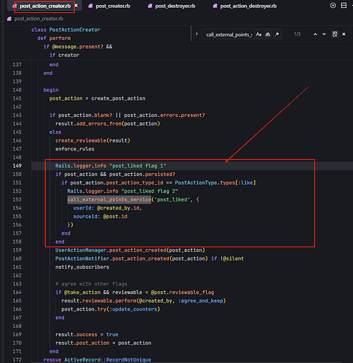Click the highlighted call_external_points_service text
Viewport: 353px width, 363px height.
109,199
